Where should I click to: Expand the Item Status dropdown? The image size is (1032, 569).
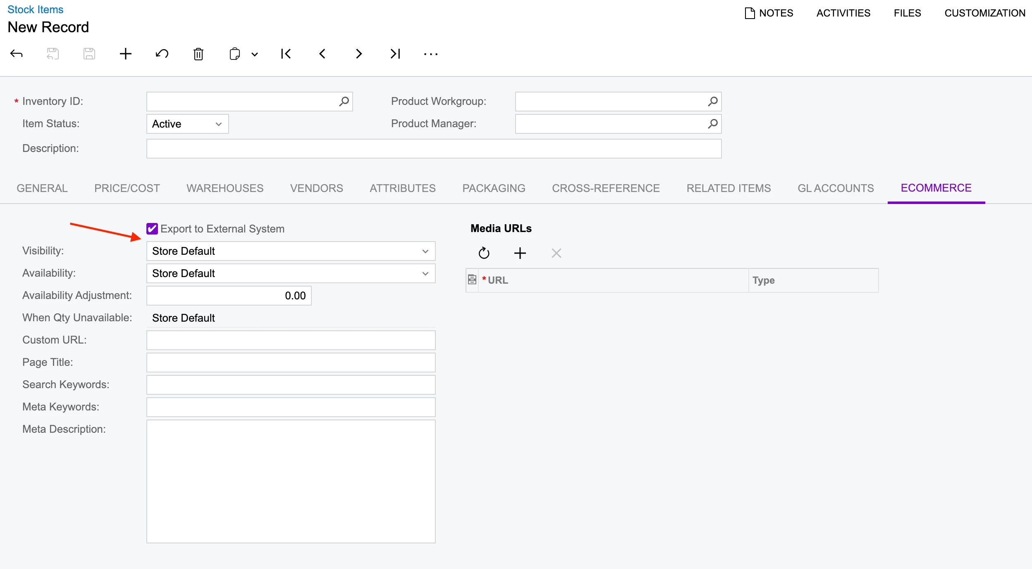point(219,124)
